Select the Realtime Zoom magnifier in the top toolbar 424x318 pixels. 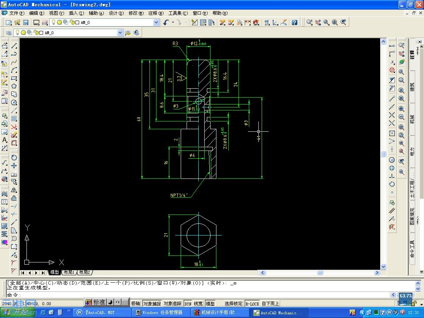pos(310,22)
